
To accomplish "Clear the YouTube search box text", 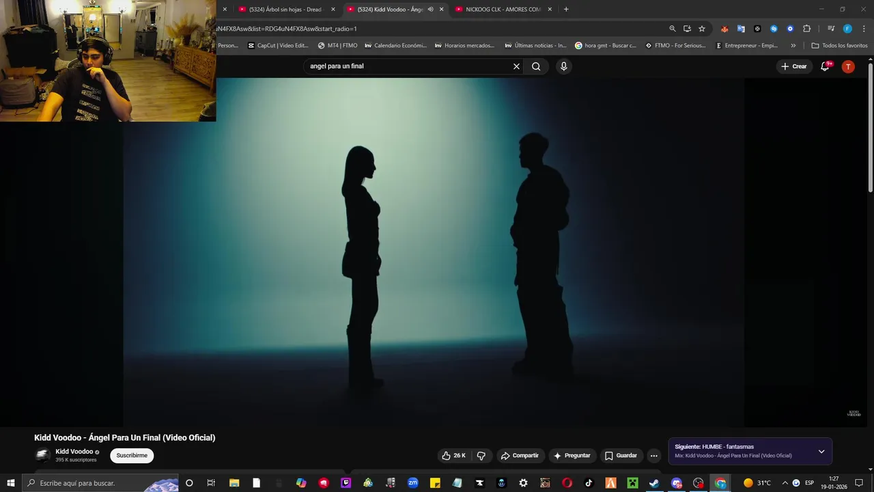I will pos(516,66).
